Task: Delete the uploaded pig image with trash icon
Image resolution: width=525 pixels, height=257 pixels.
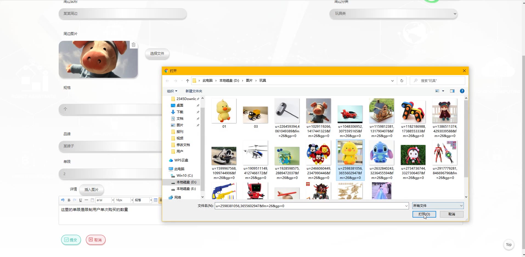Action: coord(134,45)
